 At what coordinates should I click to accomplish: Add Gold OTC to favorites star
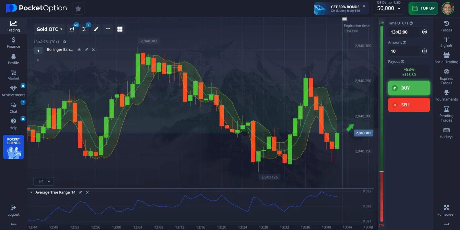click(x=78, y=9)
